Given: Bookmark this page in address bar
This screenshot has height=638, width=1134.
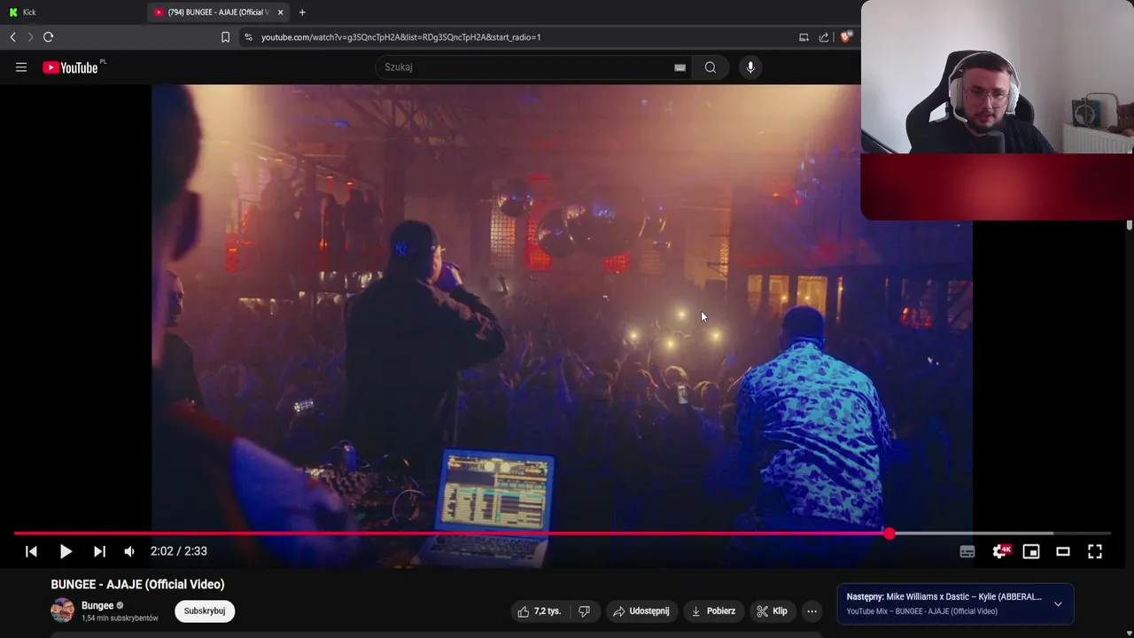Looking at the screenshot, I should [225, 37].
